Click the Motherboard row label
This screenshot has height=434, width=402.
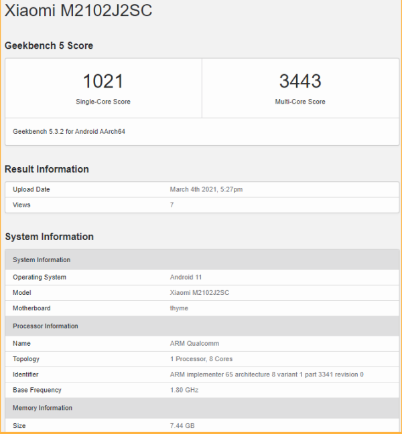pos(31,308)
